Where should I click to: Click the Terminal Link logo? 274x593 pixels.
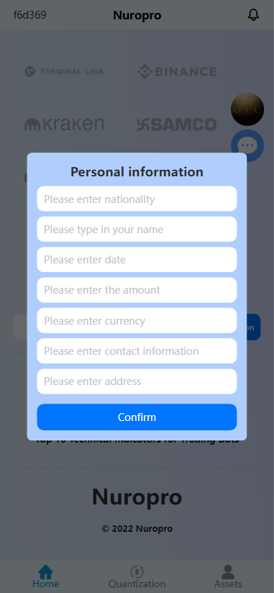(64, 71)
